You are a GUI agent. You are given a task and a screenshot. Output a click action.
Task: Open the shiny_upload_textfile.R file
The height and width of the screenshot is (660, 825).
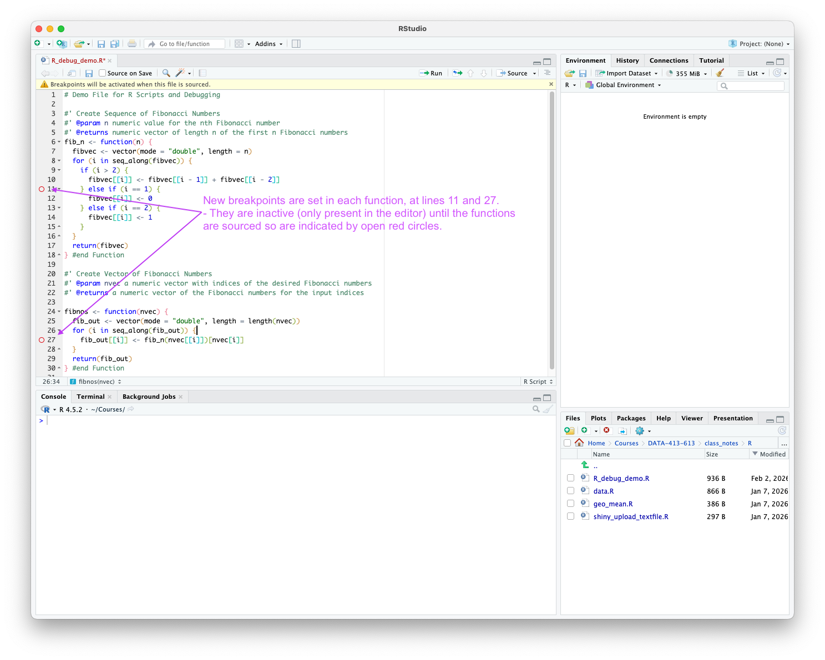tap(630, 517)
